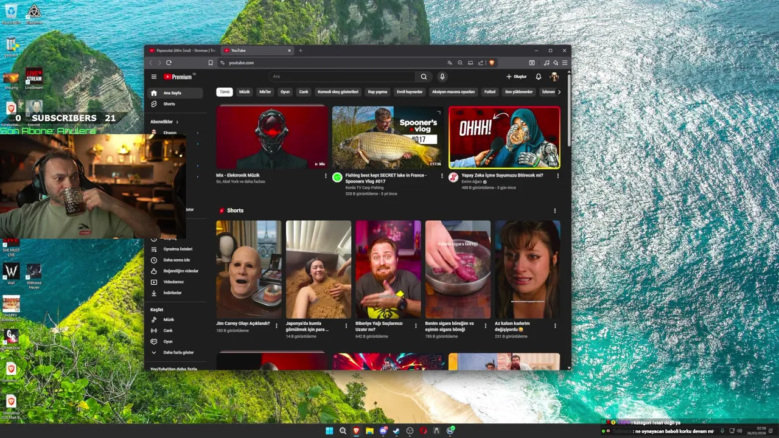Open İndirilenler in sidebar
Screen dimensions: 779x438
175,293
